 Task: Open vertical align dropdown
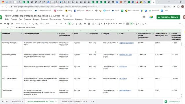point(105,24)
